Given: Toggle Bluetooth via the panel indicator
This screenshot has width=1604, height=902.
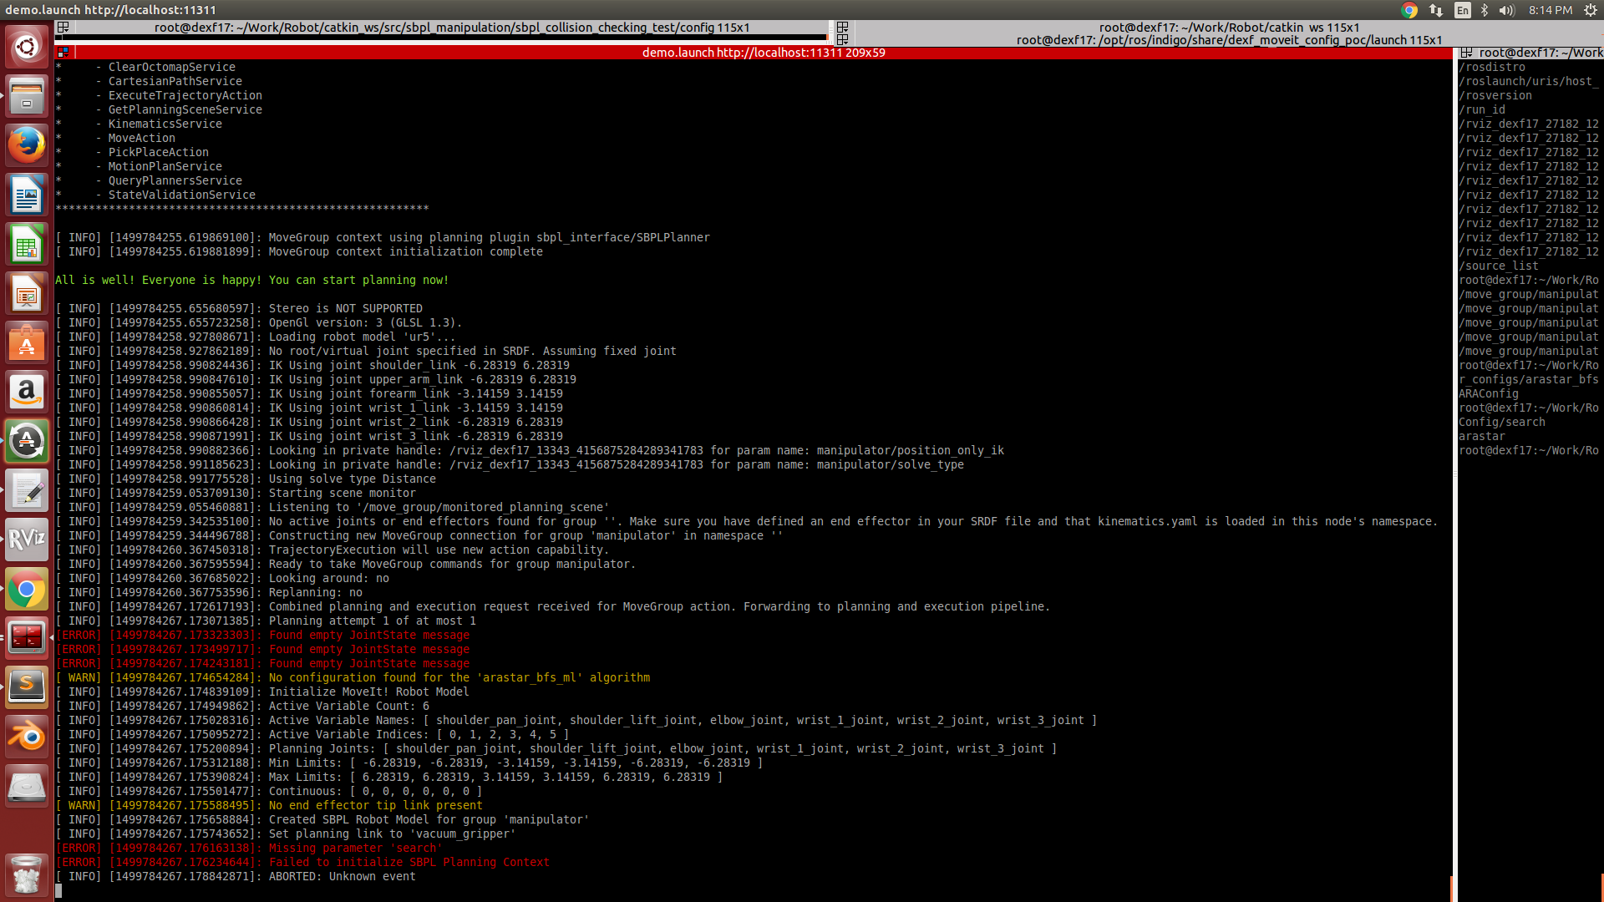Looking at the screenshot, I should [x=1485, y=11].
